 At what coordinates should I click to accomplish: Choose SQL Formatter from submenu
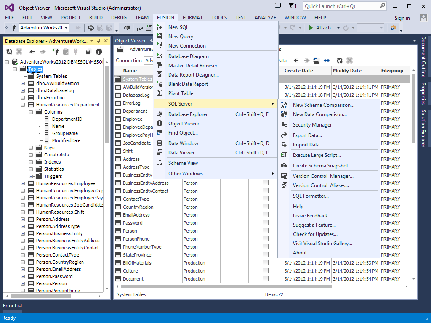click(329, 196)
